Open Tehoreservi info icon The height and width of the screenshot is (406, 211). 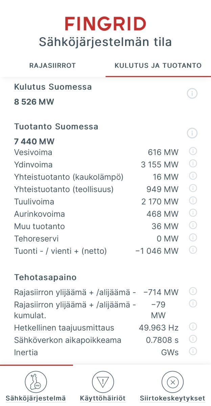(193, 238)
